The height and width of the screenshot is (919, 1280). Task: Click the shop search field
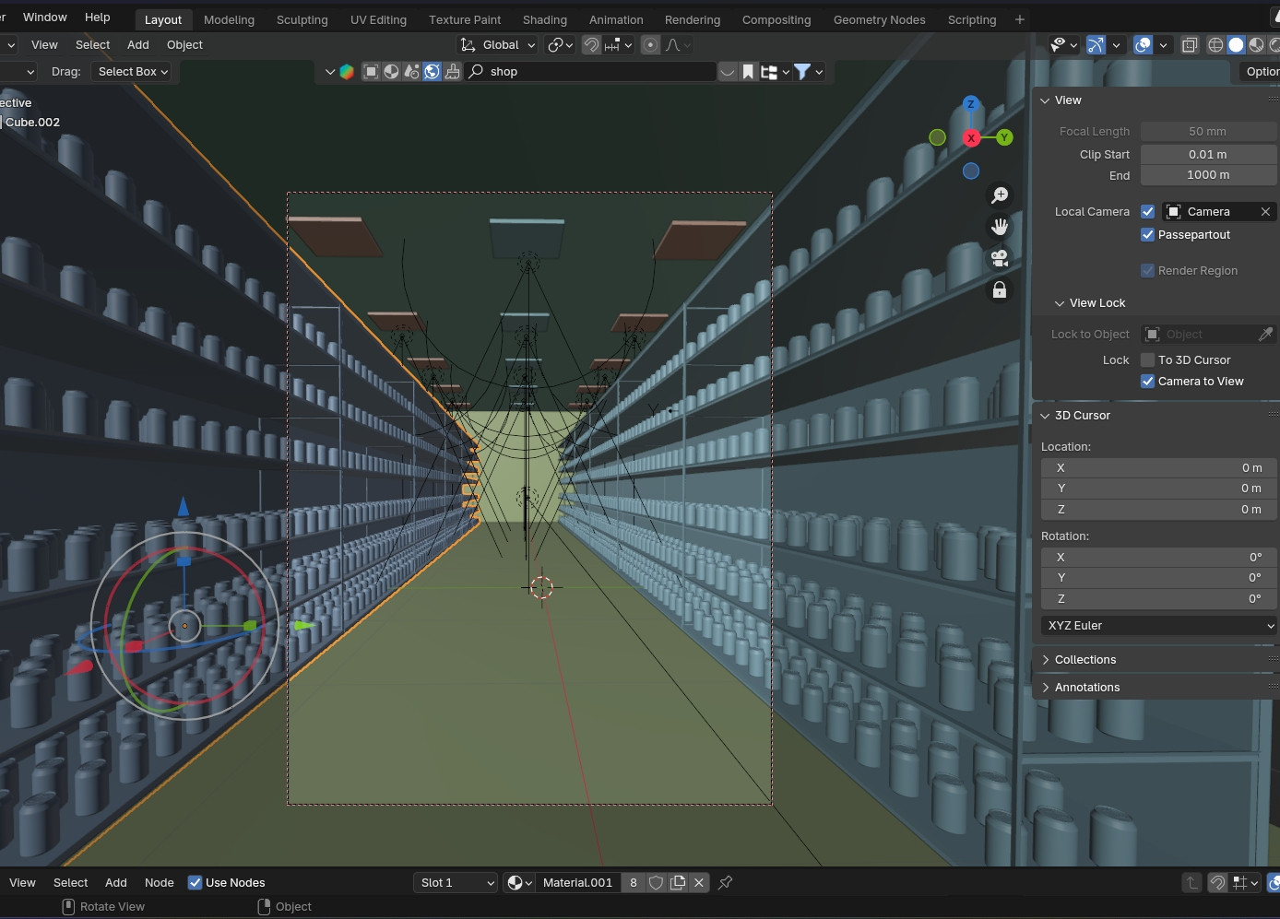coord(590,71)
